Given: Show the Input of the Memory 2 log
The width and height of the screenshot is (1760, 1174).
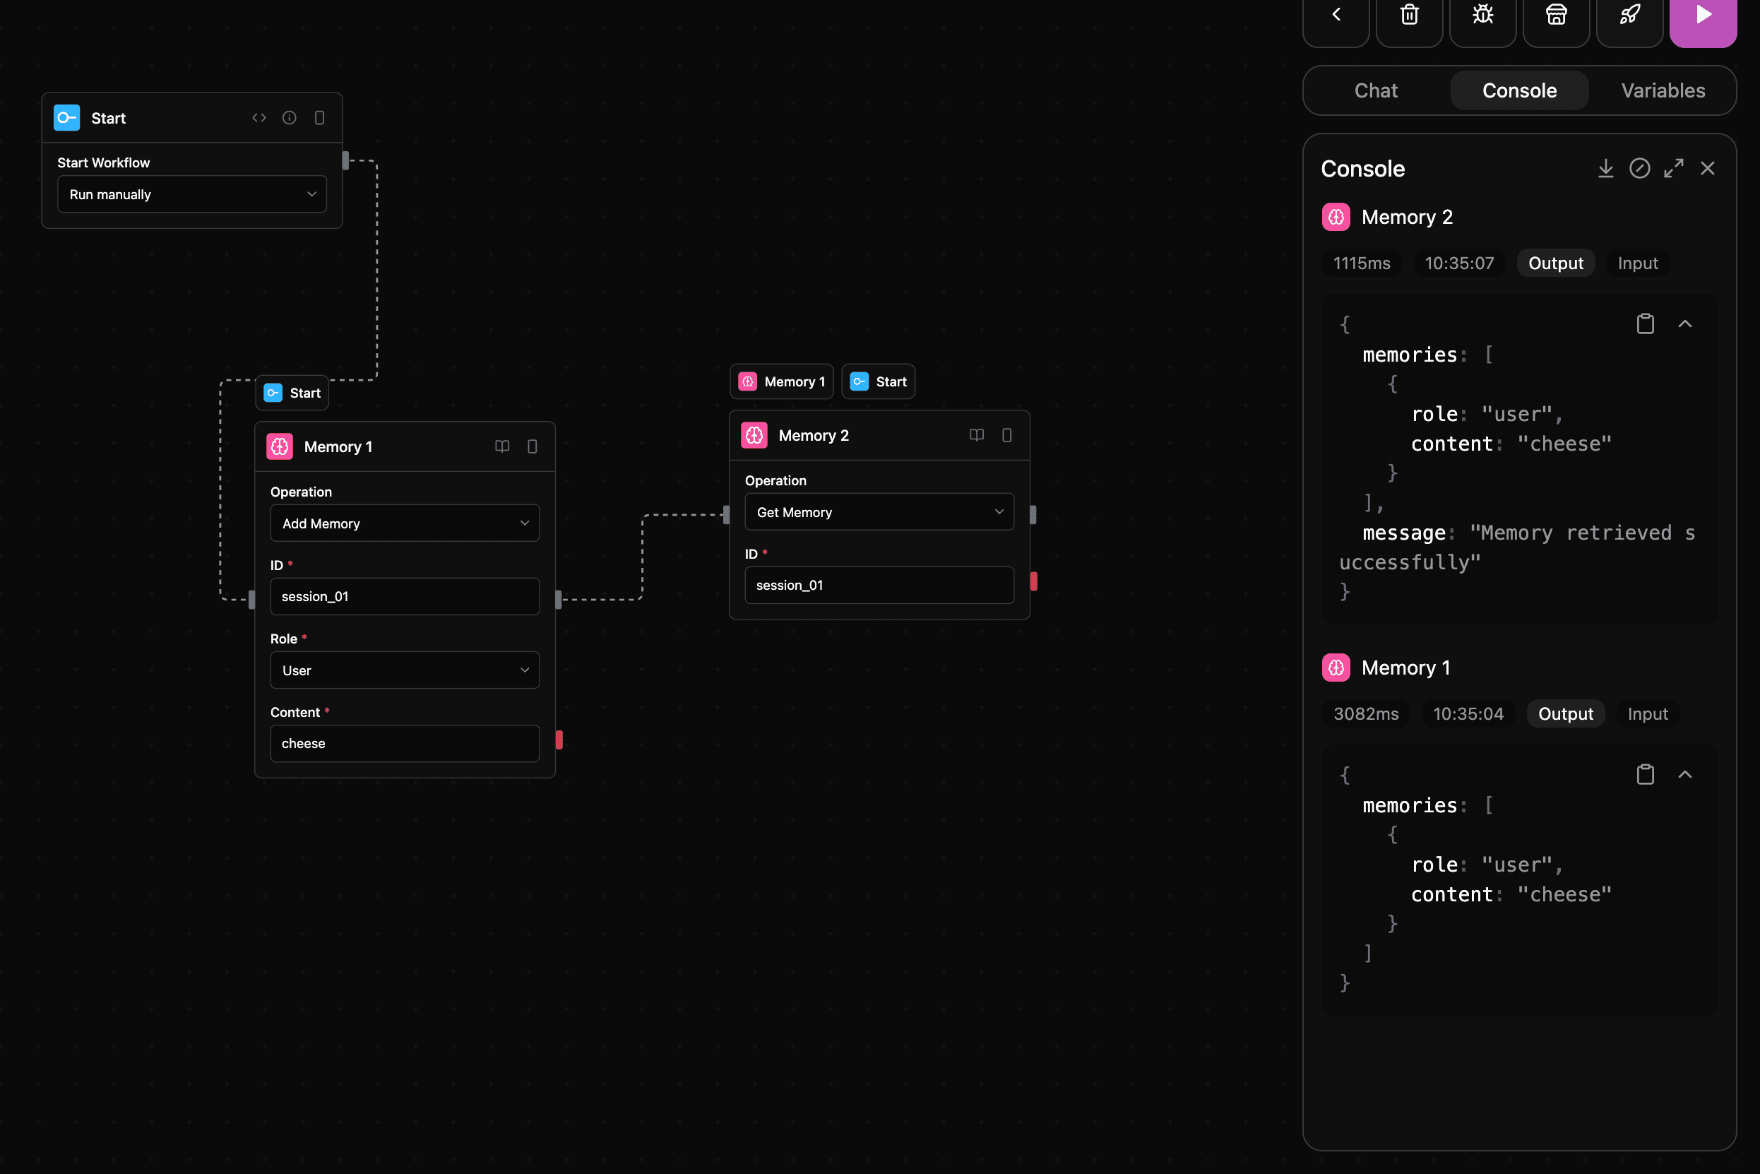Looking at the screenshot, I should 1637,263.
